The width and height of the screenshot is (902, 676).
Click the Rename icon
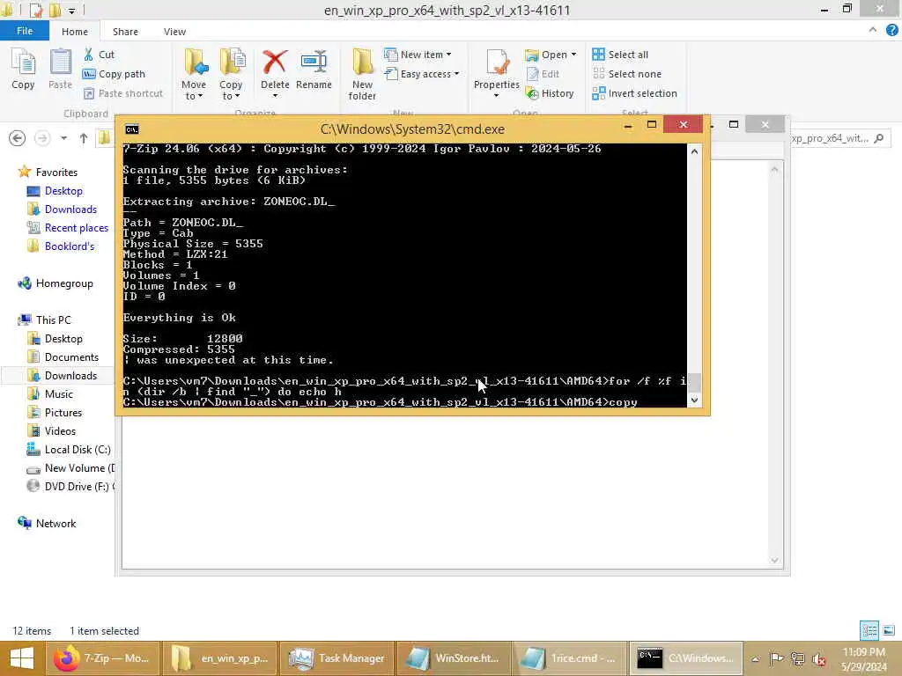(x=314, y=62)
